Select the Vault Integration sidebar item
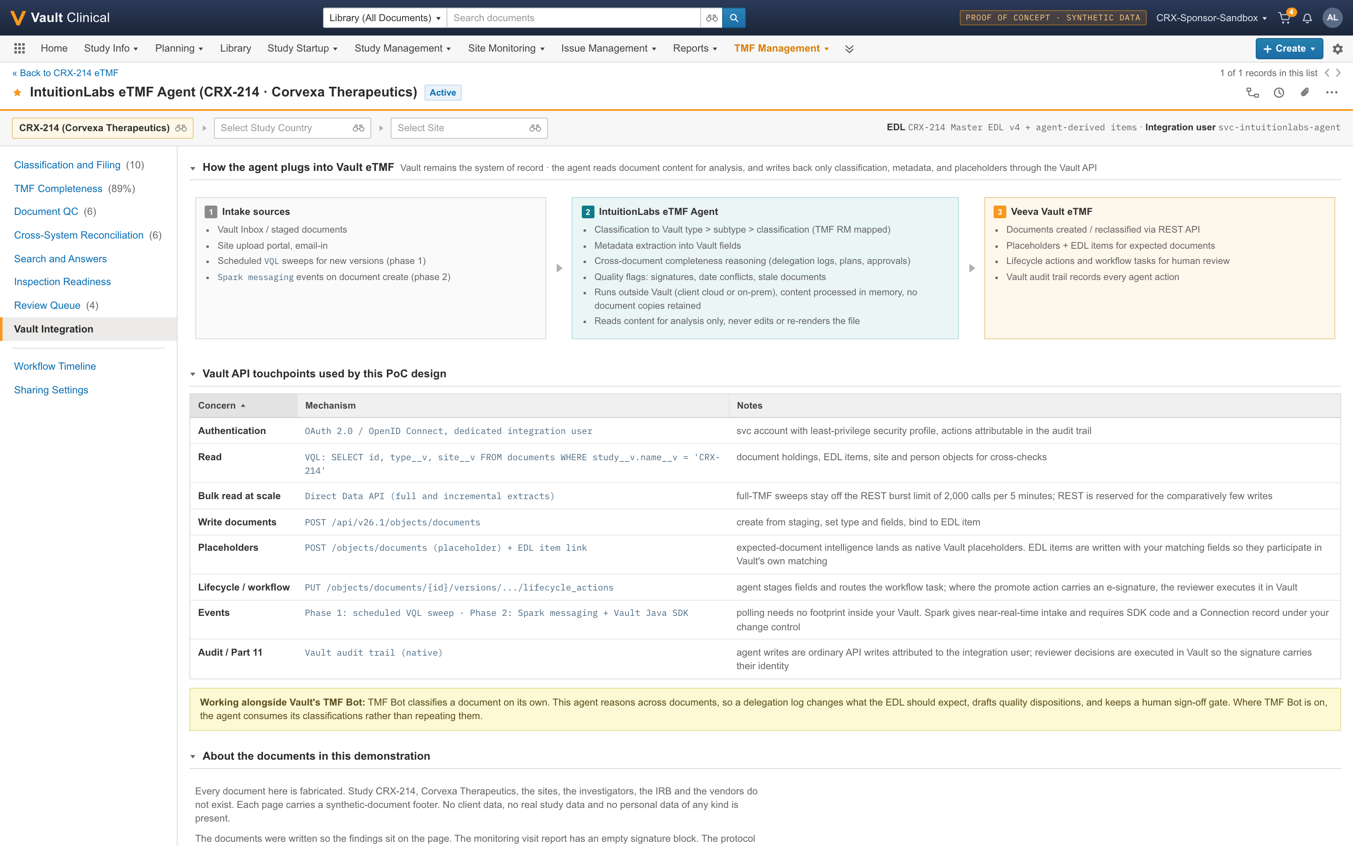 click(x=88, y=329)
